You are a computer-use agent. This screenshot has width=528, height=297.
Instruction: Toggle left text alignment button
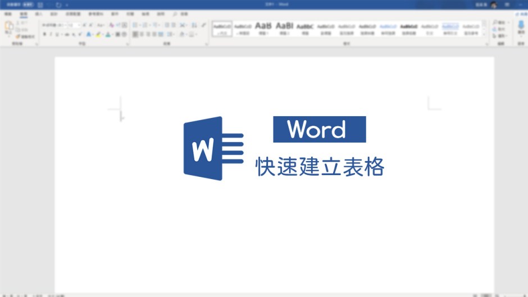[x=135, y=35]
